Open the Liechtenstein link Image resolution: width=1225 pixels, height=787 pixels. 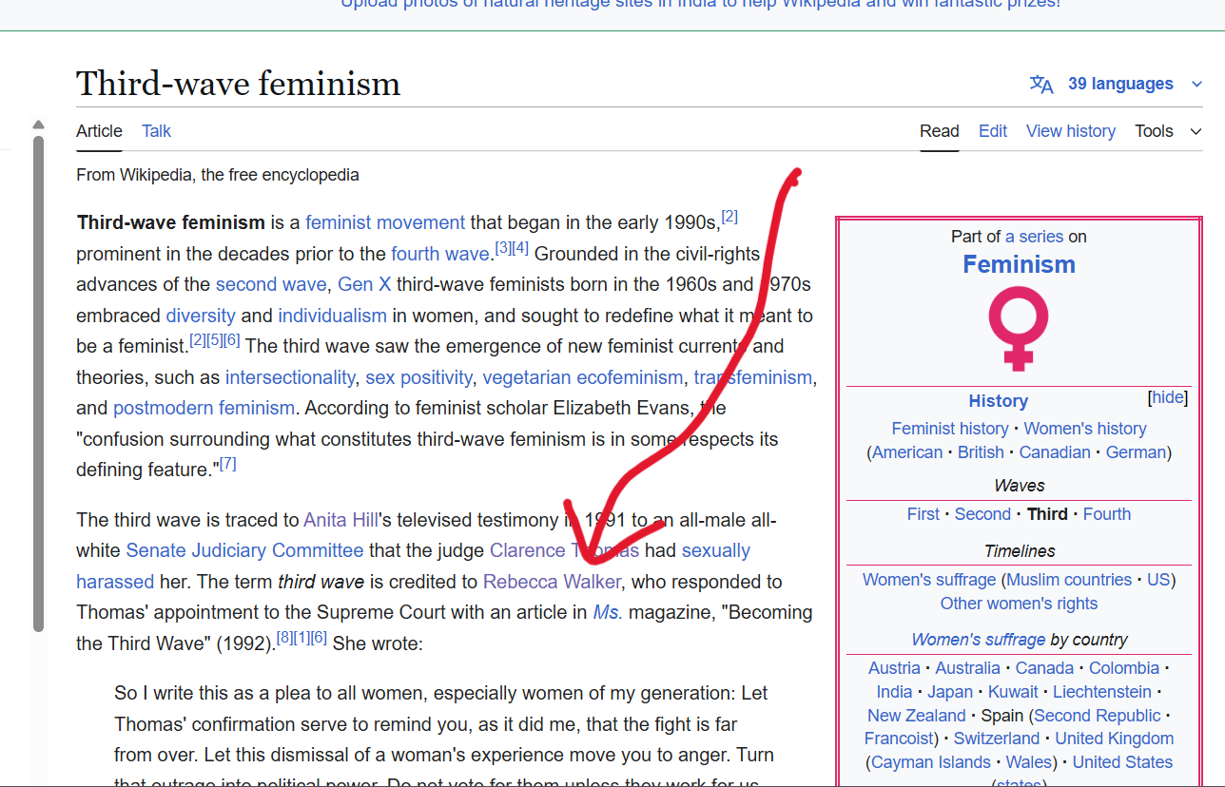point(1102,692)
